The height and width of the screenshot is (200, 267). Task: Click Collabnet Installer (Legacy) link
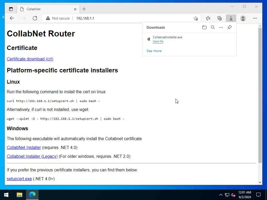tap(32, 156)
